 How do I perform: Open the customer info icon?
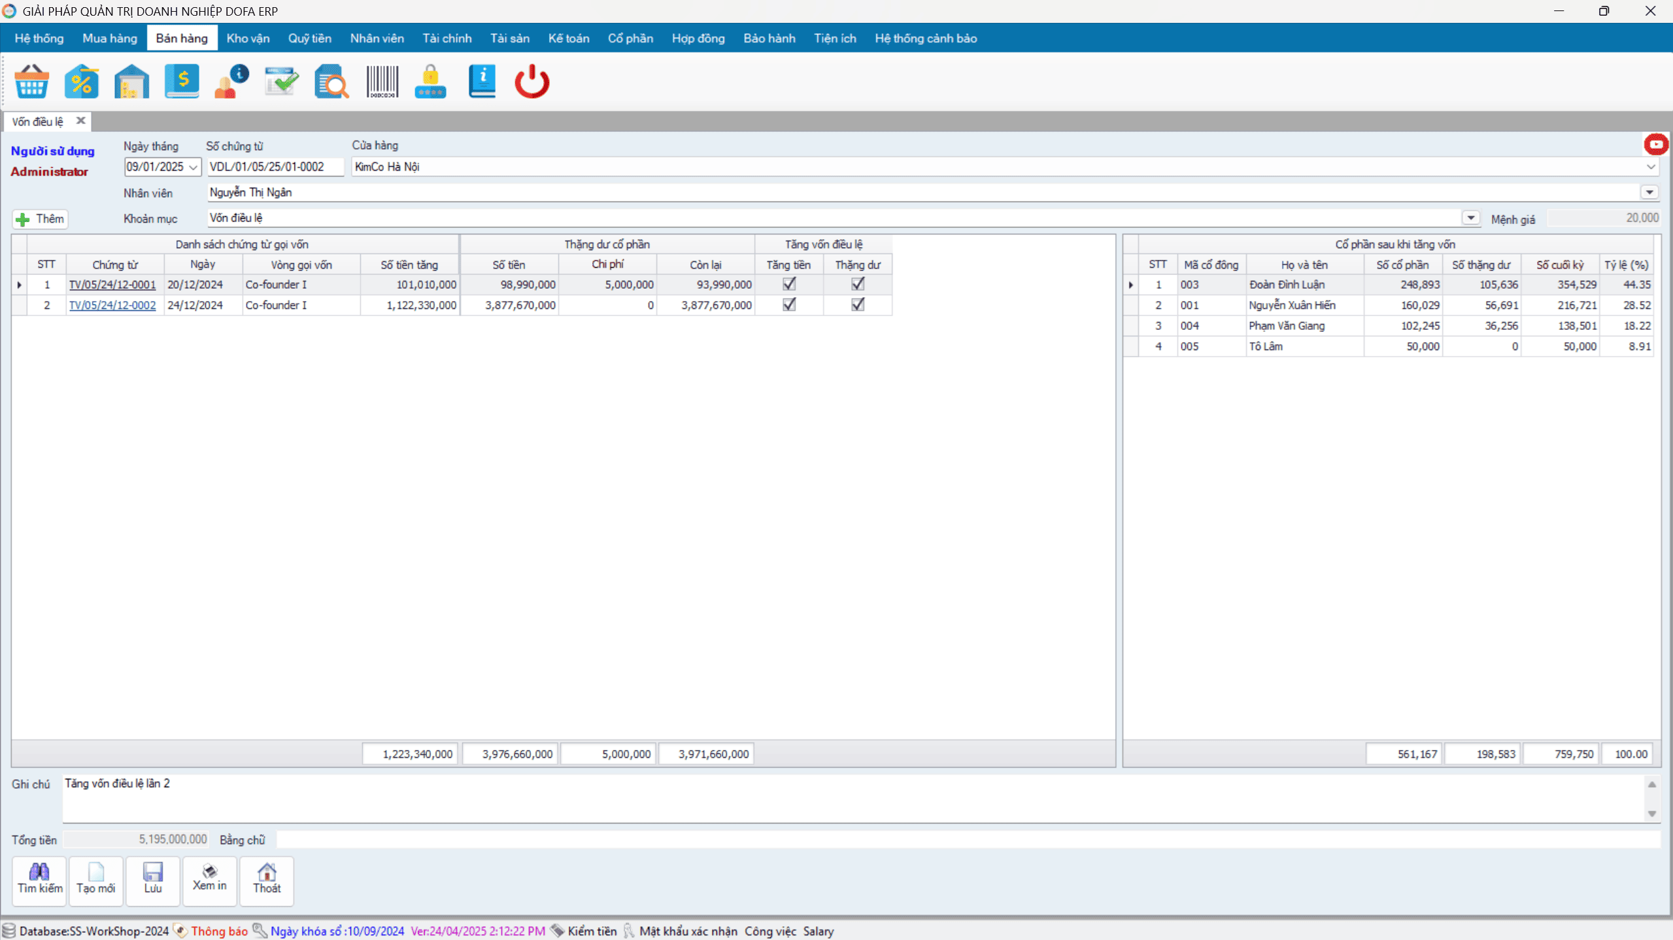click(231, 82)
